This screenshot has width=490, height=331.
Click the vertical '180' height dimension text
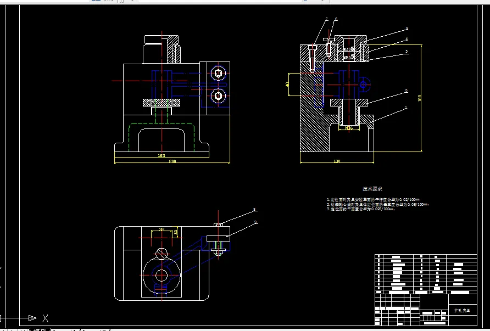(x=420, y=98)
